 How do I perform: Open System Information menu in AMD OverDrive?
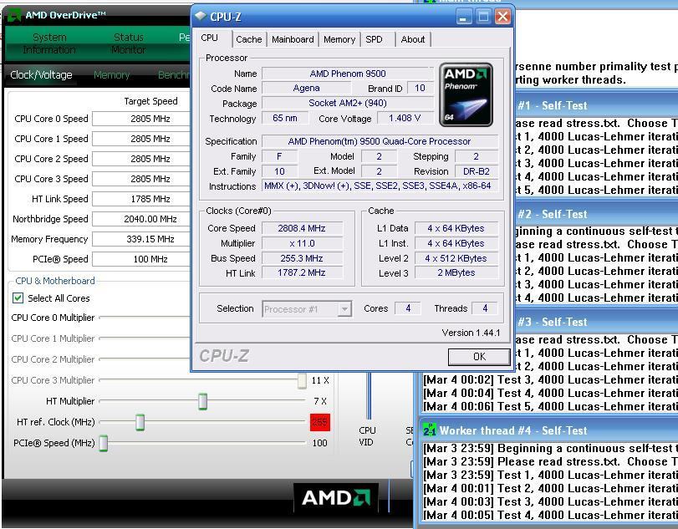[49, 43]
